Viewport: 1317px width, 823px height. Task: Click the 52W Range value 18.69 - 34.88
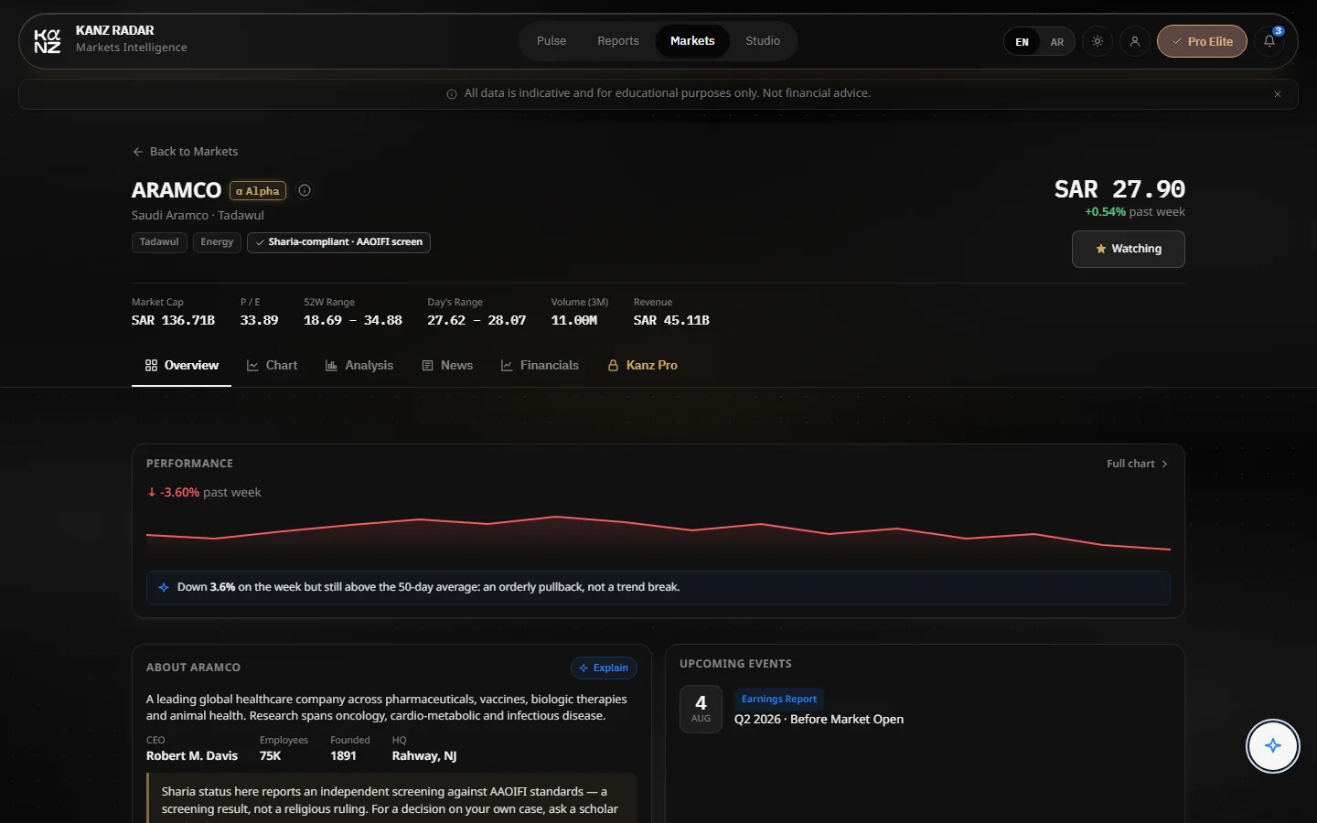pos(353,320)
